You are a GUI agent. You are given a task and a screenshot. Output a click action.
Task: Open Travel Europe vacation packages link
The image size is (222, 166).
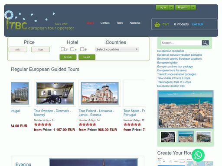(x=176, y=74)
